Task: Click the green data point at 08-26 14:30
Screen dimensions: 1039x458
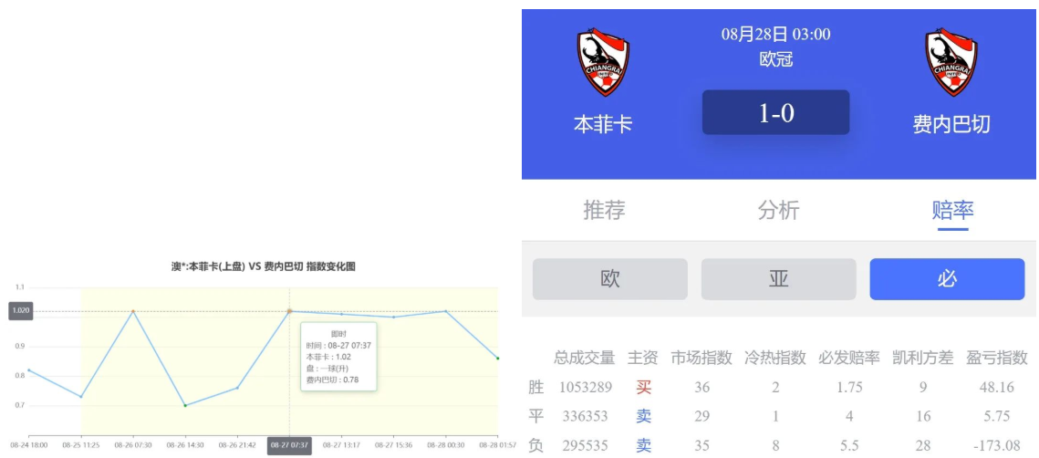Action: 185,405
